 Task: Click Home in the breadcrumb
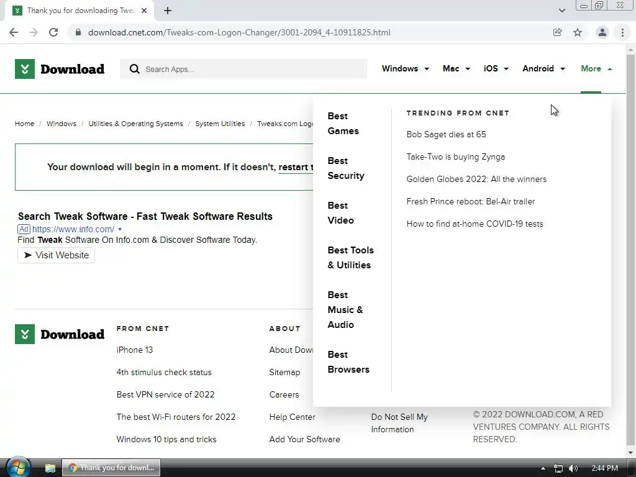(24, 124)
